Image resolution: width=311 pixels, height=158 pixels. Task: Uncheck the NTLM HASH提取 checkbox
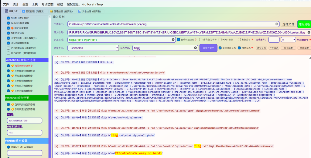click(8, 18)
